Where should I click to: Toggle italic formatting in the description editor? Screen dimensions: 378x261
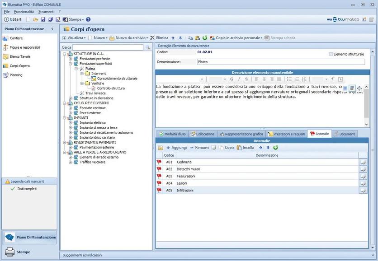click(x=238, y=79)
